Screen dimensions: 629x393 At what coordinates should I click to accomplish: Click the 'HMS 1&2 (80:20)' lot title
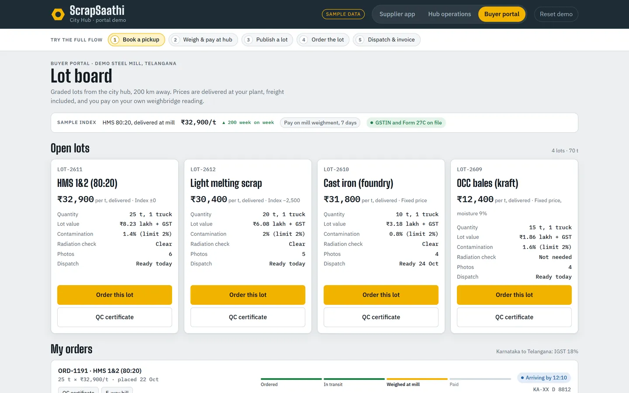click(87, 183)
